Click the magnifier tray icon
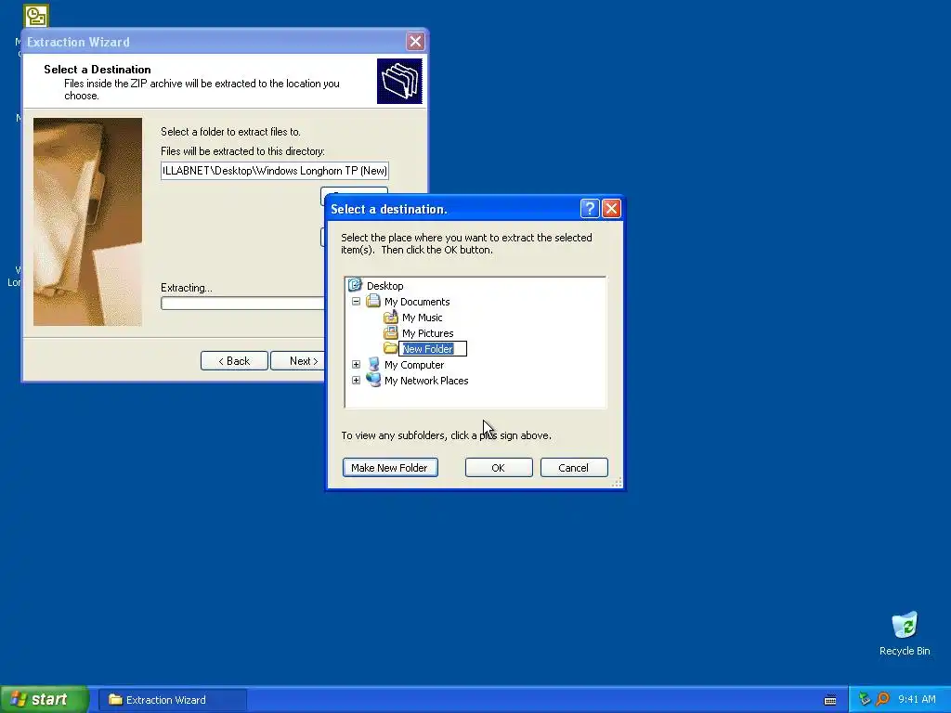Screen dimensions: 951x713 (x=882, y=699)
